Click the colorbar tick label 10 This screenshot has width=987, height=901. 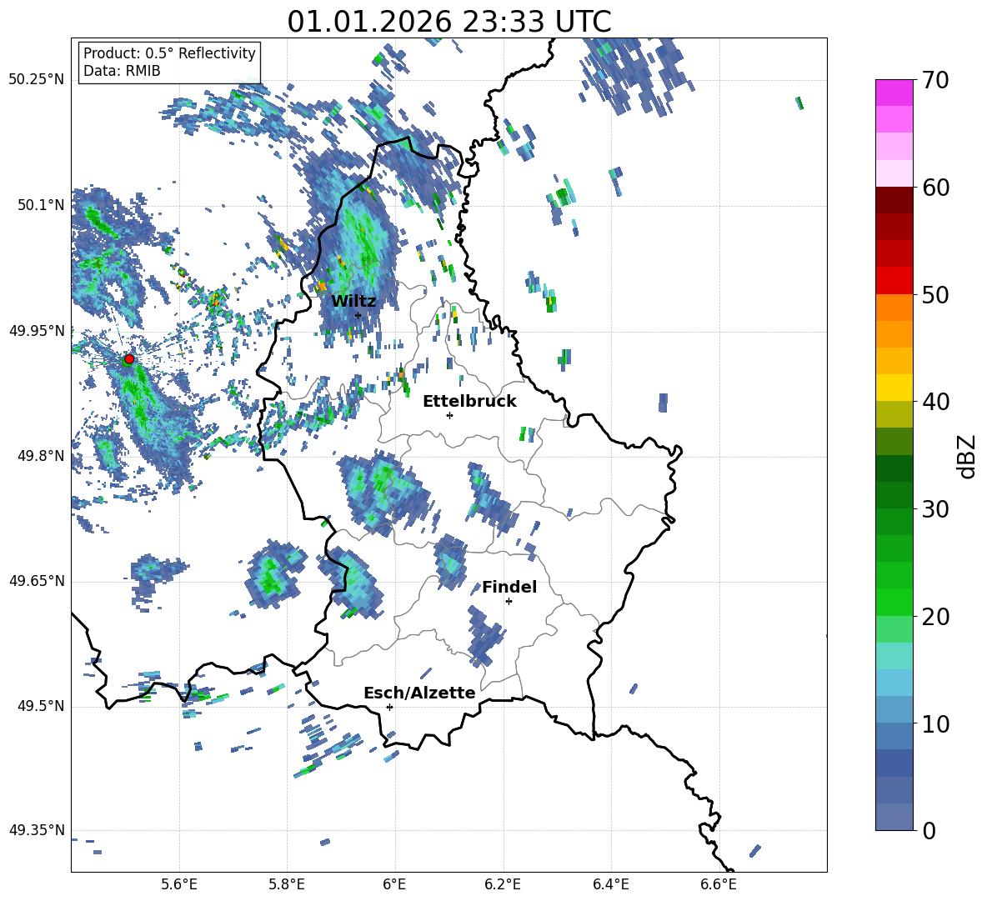point(935,723)
